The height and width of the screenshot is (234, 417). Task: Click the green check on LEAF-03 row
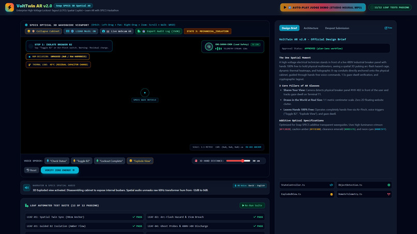point(134,226)
